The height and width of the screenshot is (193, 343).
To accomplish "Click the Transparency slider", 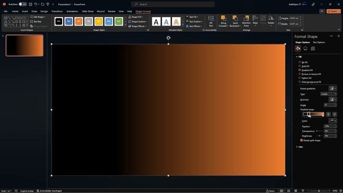I will click(319, 131).
